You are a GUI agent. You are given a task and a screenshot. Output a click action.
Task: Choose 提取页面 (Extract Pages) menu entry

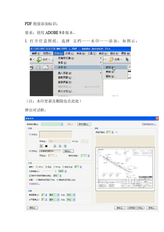coord(78,78)
